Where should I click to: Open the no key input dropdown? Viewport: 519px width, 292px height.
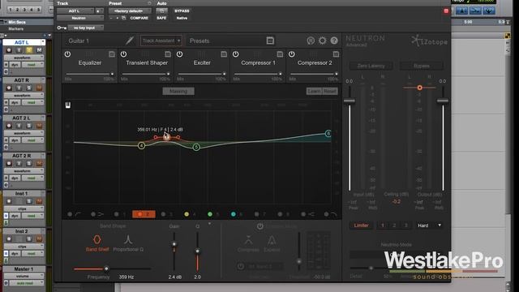coord(86,28)
